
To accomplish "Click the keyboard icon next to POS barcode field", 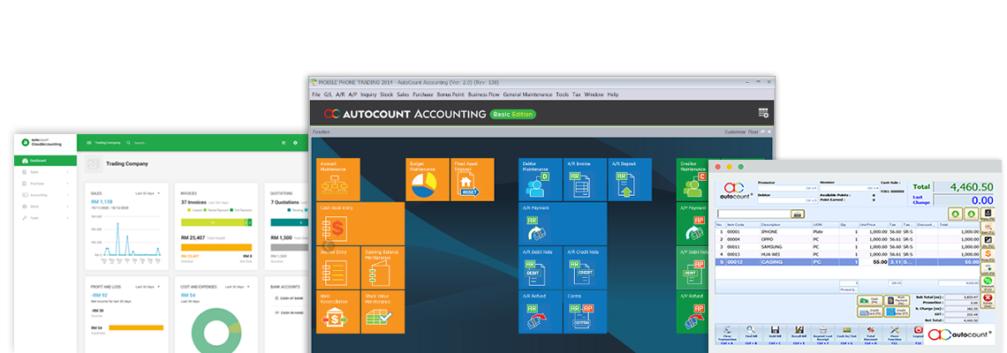I will click(x=798, y=214).
